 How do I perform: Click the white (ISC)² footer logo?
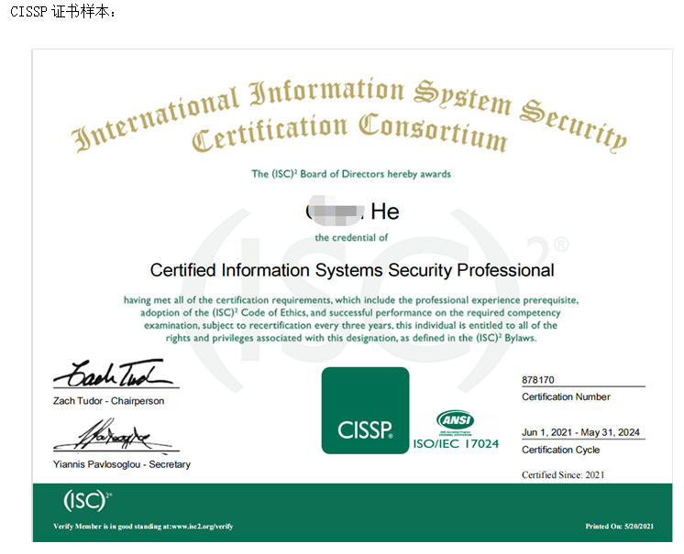(x=88, y=500)
